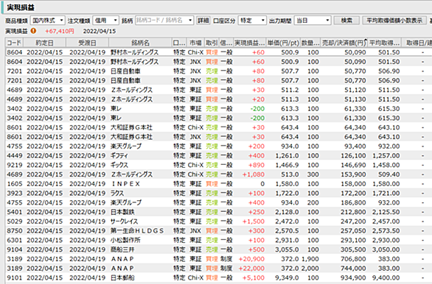Viewport: 432px width, 284px height.
Task: Select the 楽天グループ row with +400 profit
Action: click(x=219, y=202)
